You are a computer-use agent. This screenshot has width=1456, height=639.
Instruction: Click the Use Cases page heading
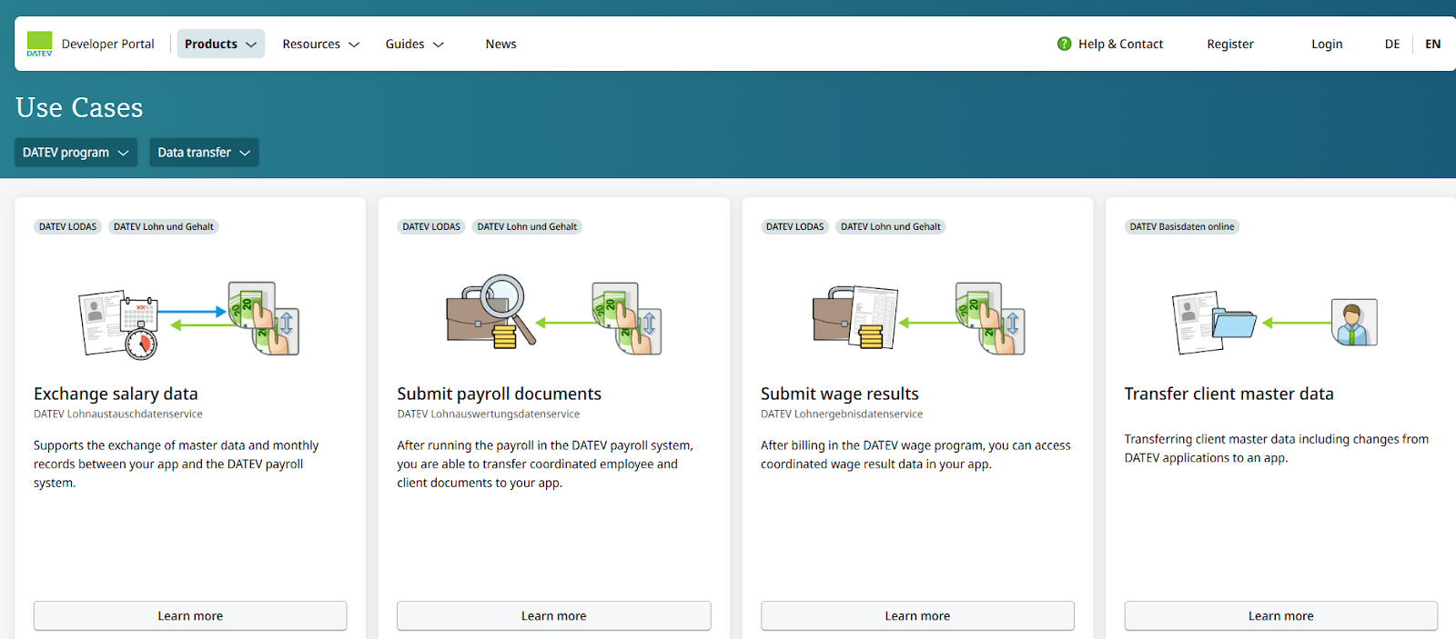point(79,107)
